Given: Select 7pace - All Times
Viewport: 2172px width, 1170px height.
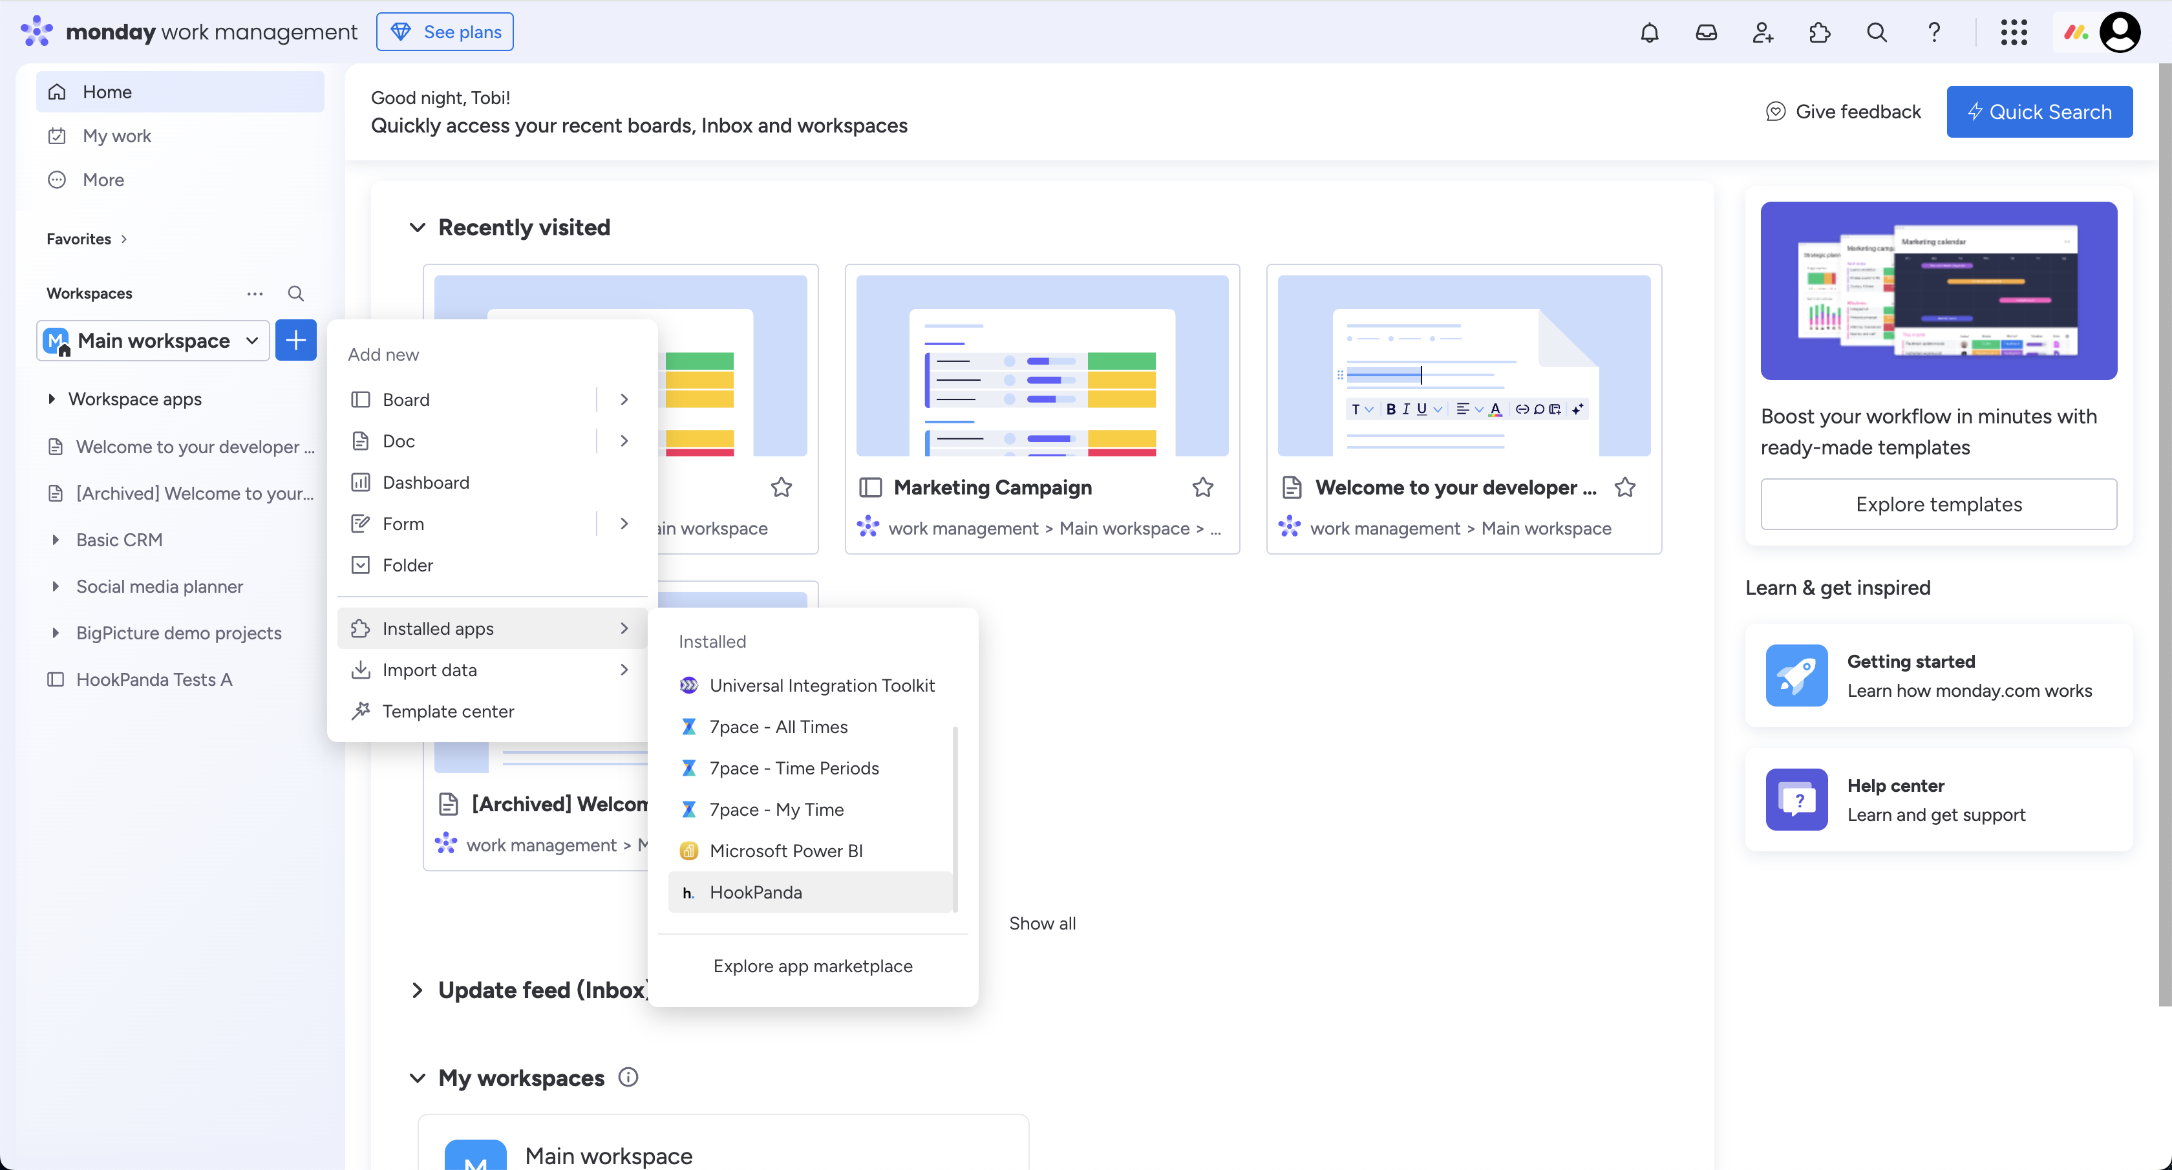Looking at the screenshot, I should pyautogui.click(x=809, y=727).
